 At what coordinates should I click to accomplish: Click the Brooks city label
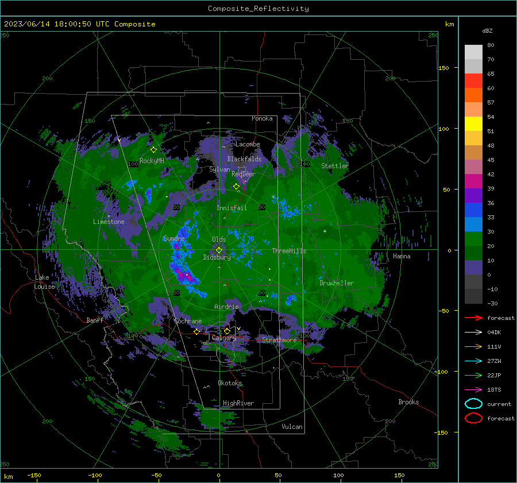point(408,402)
